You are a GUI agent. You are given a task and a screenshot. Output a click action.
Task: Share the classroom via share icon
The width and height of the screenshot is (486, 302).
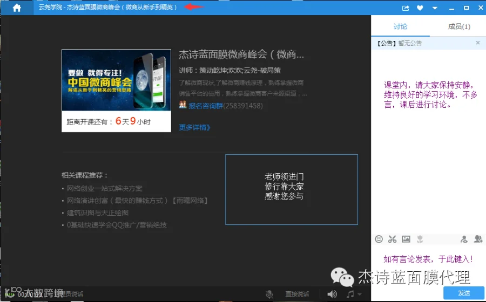[406, 8]
